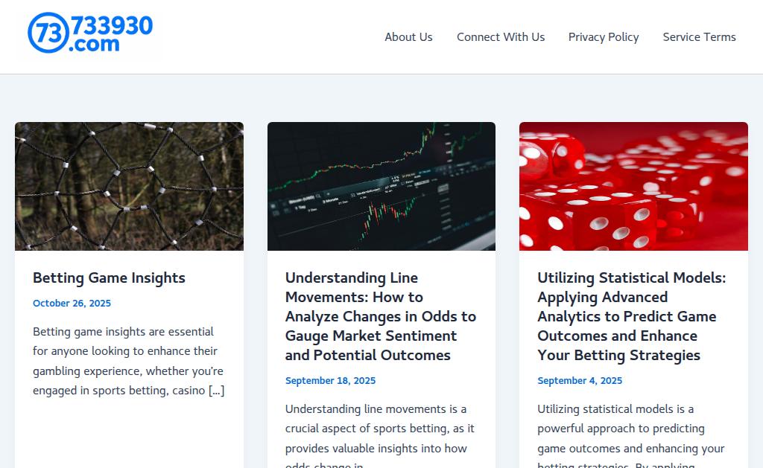The height and width of the screenshot is (468, 763).
Task: Select the September 4, 2025 date
Action: click(580, 381)
